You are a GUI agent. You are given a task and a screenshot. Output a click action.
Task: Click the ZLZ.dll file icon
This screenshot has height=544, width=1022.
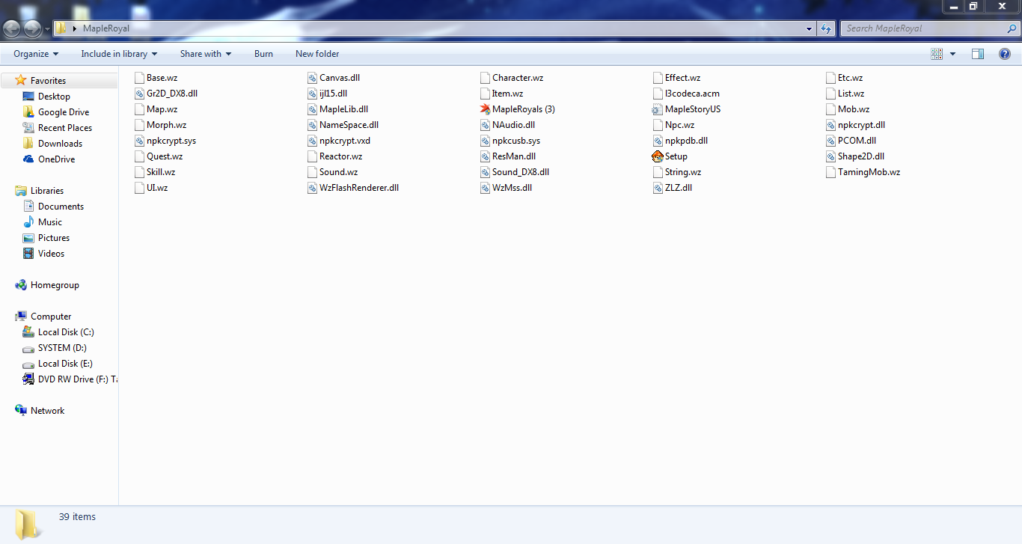(x=658, y=188)
